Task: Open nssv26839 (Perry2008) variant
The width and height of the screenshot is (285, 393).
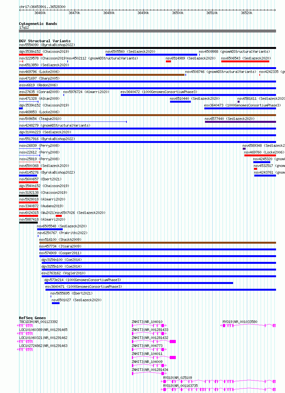Action: [x=39, y=145]
